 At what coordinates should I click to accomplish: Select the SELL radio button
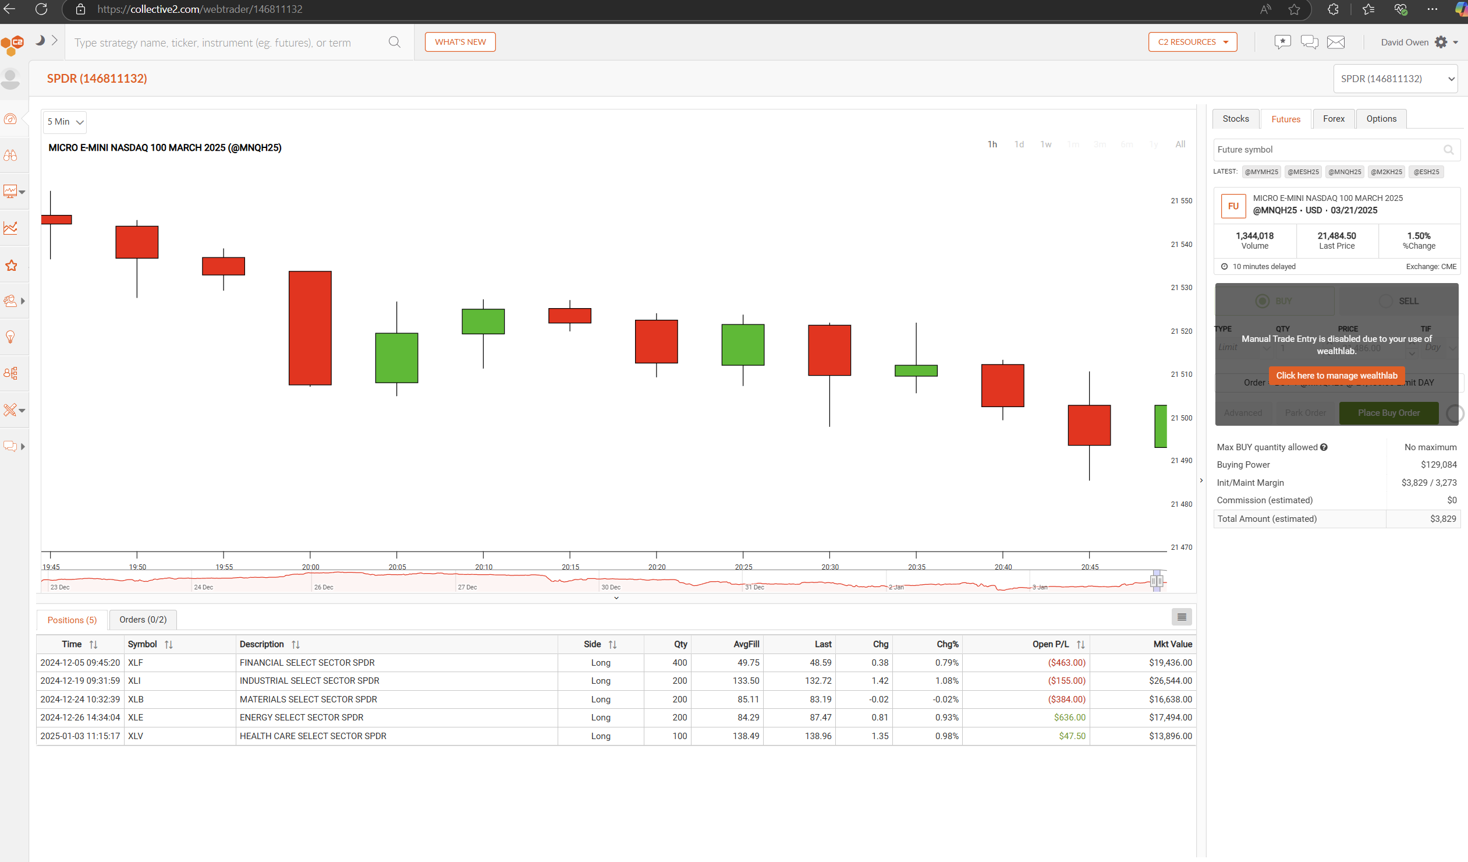[x=1385, y=301]
